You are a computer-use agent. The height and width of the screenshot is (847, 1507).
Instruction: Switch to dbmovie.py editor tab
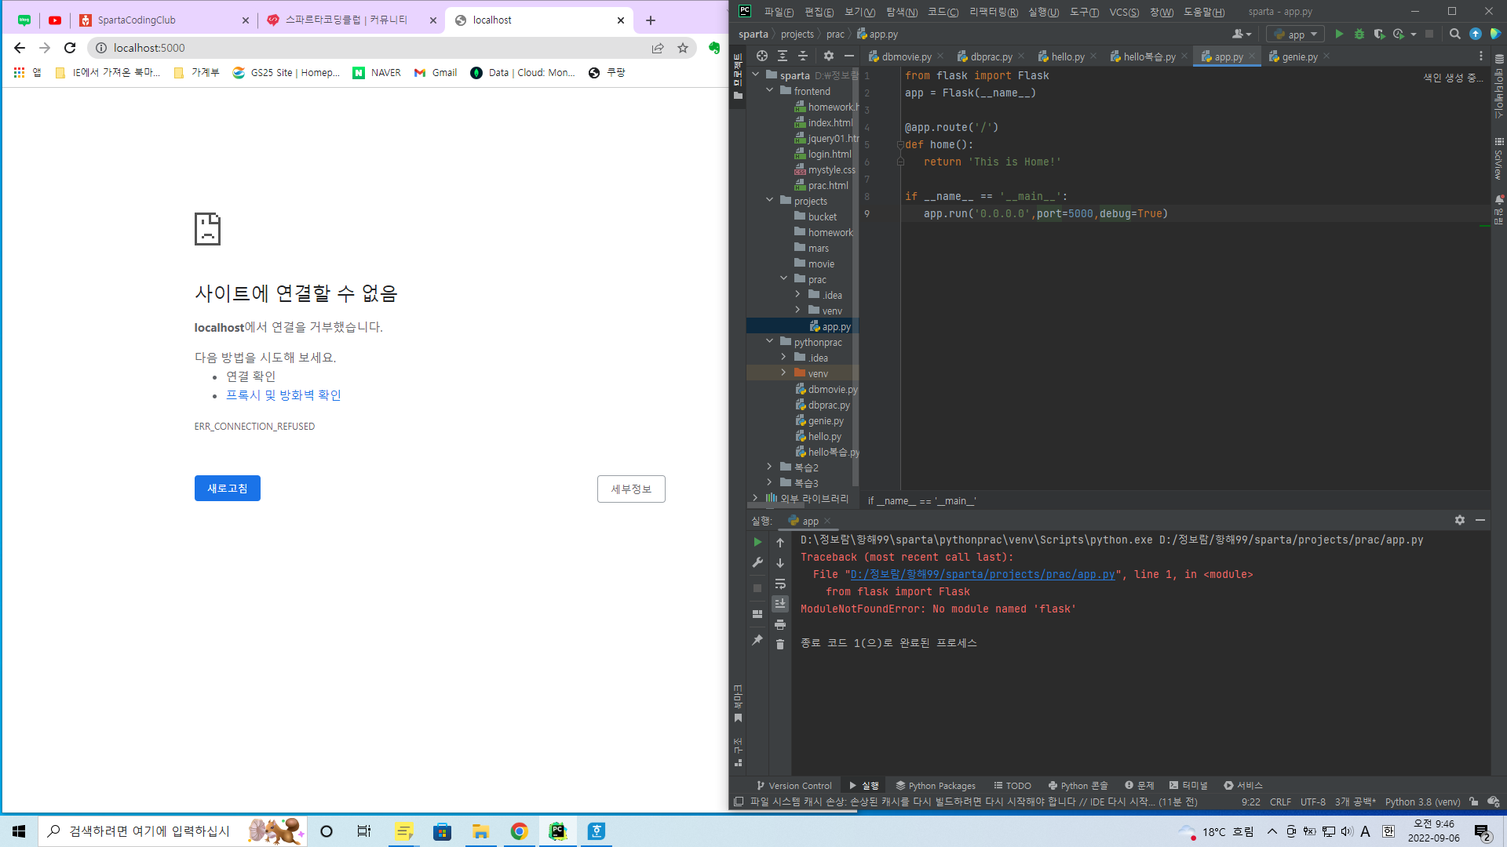coord(906,56)
